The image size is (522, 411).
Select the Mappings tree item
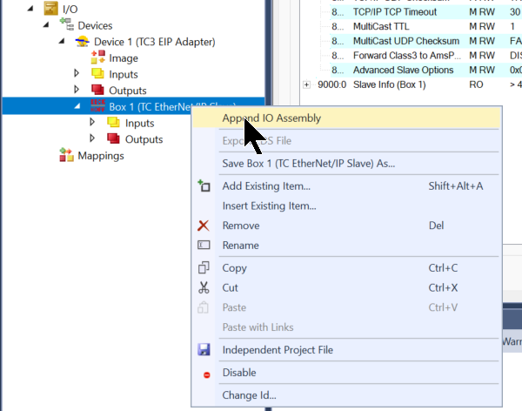[x=100, y=156]
